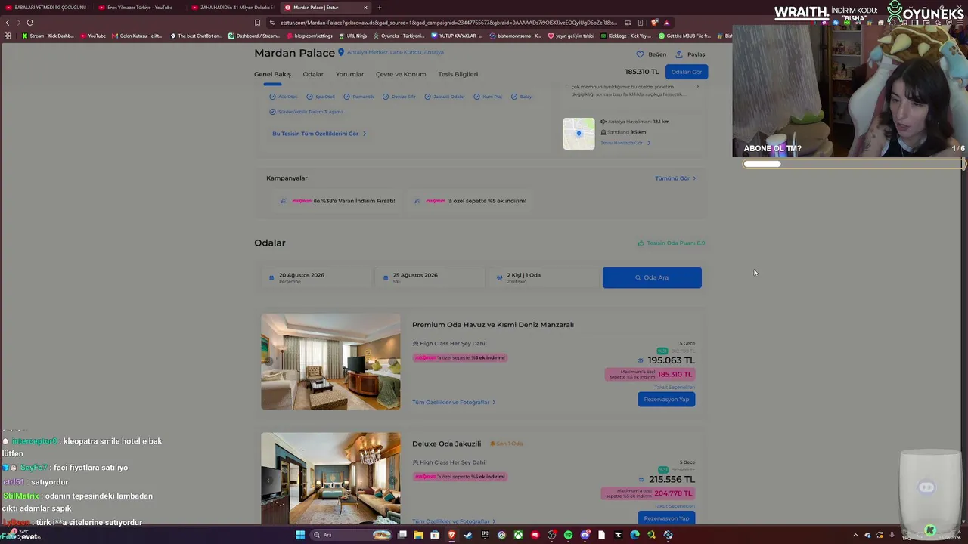Open the YouTube bookmark in bookmarks bar
Viewport: 968px width, 544px height.
[93, 36]
